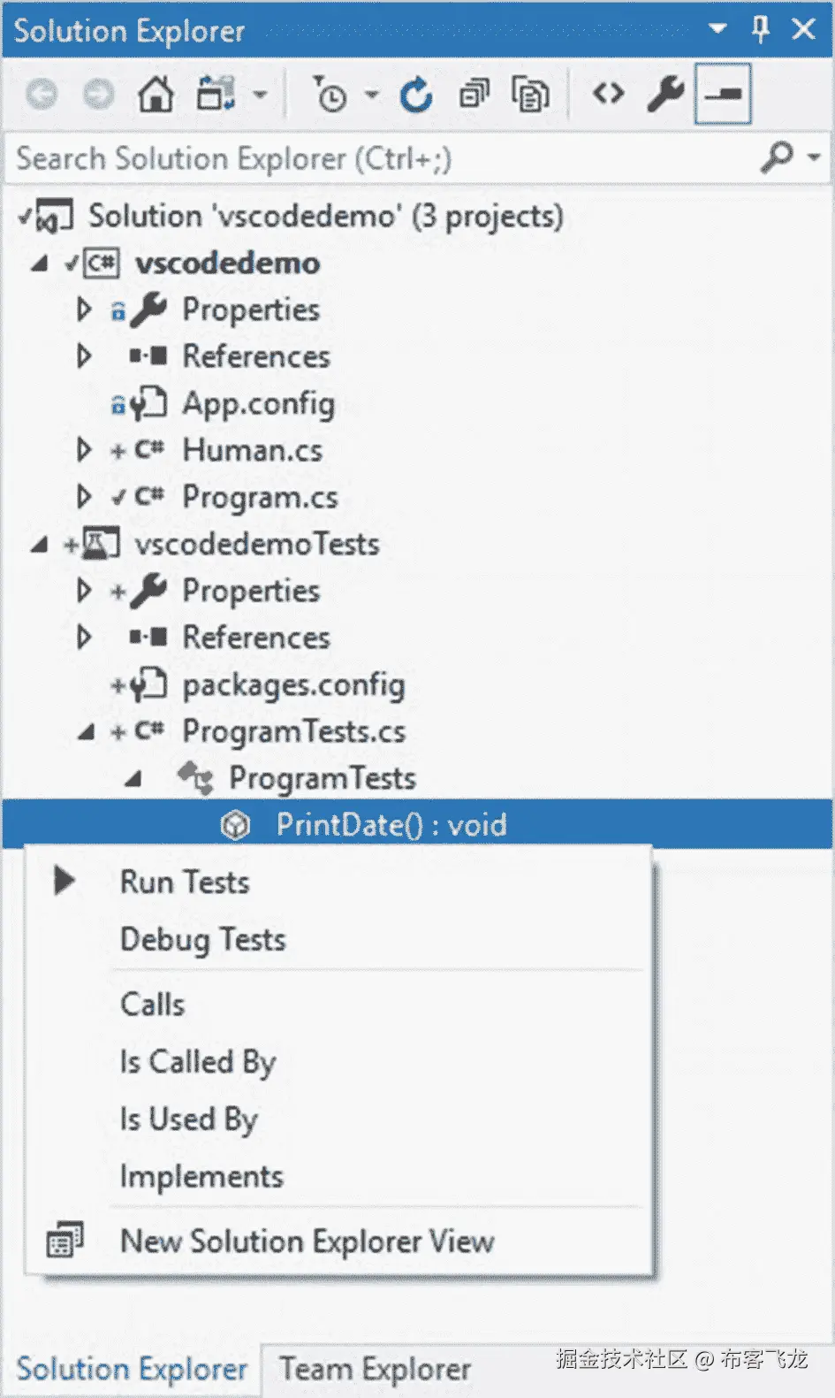Click the Refresh icon
835x1398 pixels.
click(x=416, y=95)
